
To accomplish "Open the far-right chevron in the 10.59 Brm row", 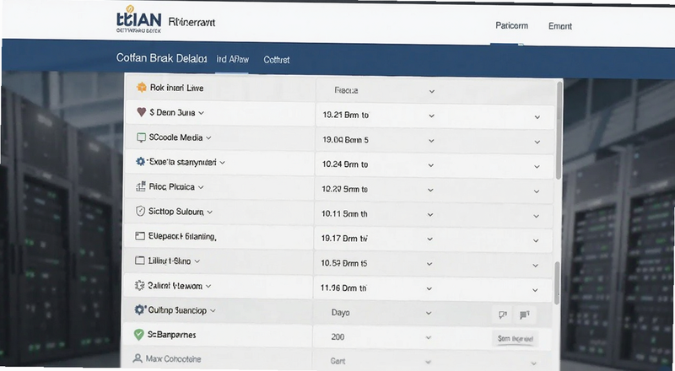I will click(536, 266).
